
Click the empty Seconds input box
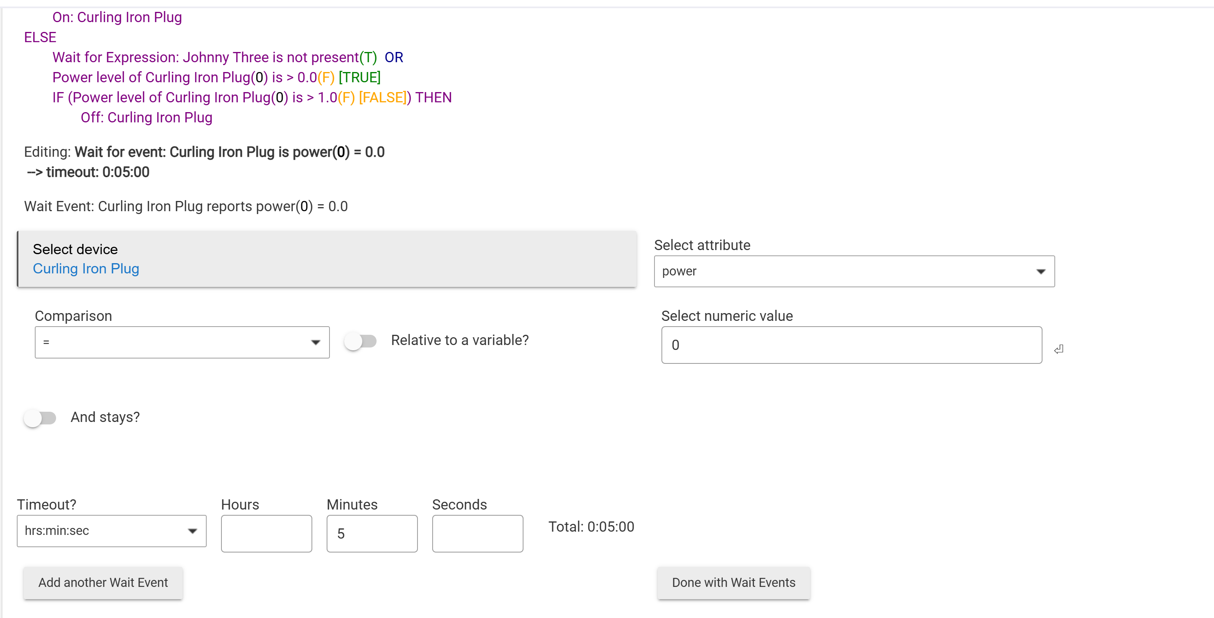tap(477, 534)
